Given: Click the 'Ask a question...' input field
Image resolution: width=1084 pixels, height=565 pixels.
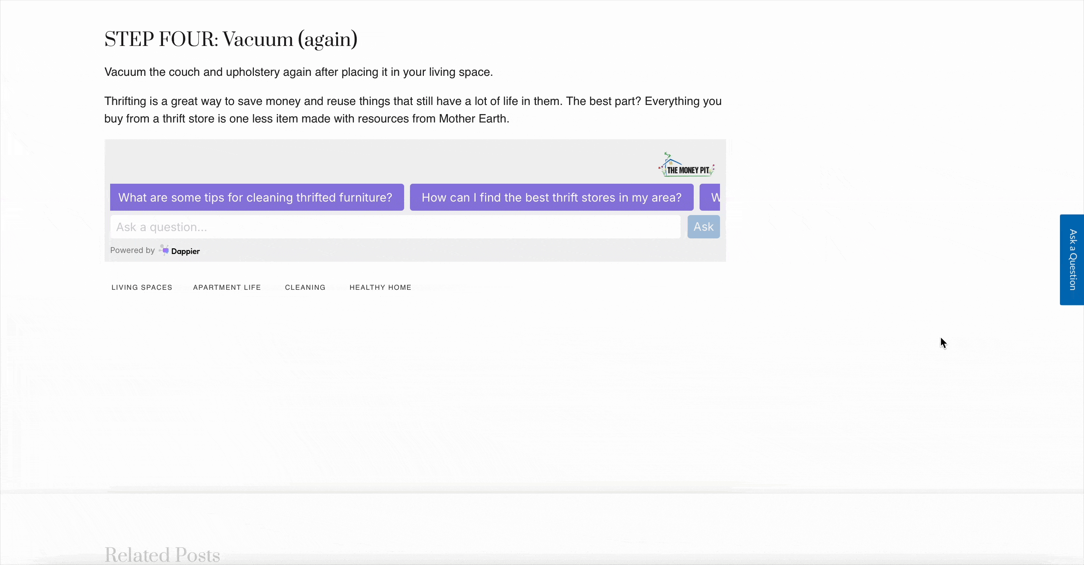Looking at the screenshot, I should pos(395,227).
